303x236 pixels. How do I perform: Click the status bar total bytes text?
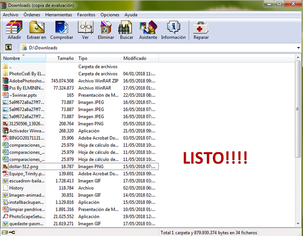coord(209,233)
